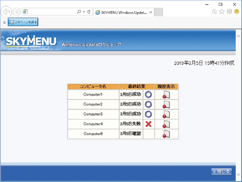The height and width of the screenshot is (182, 242).
Task: Click the page icon in address bar
Action: (x=26, y=12)
